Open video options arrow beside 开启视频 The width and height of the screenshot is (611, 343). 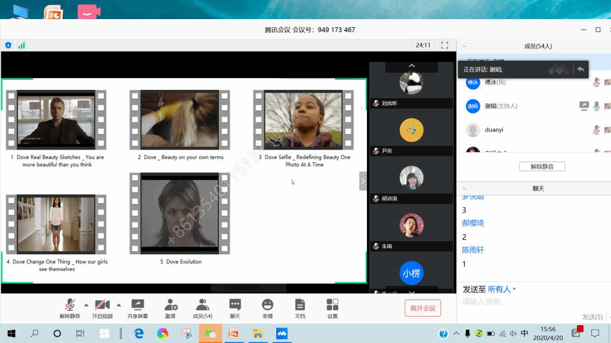tap(119, 305)
